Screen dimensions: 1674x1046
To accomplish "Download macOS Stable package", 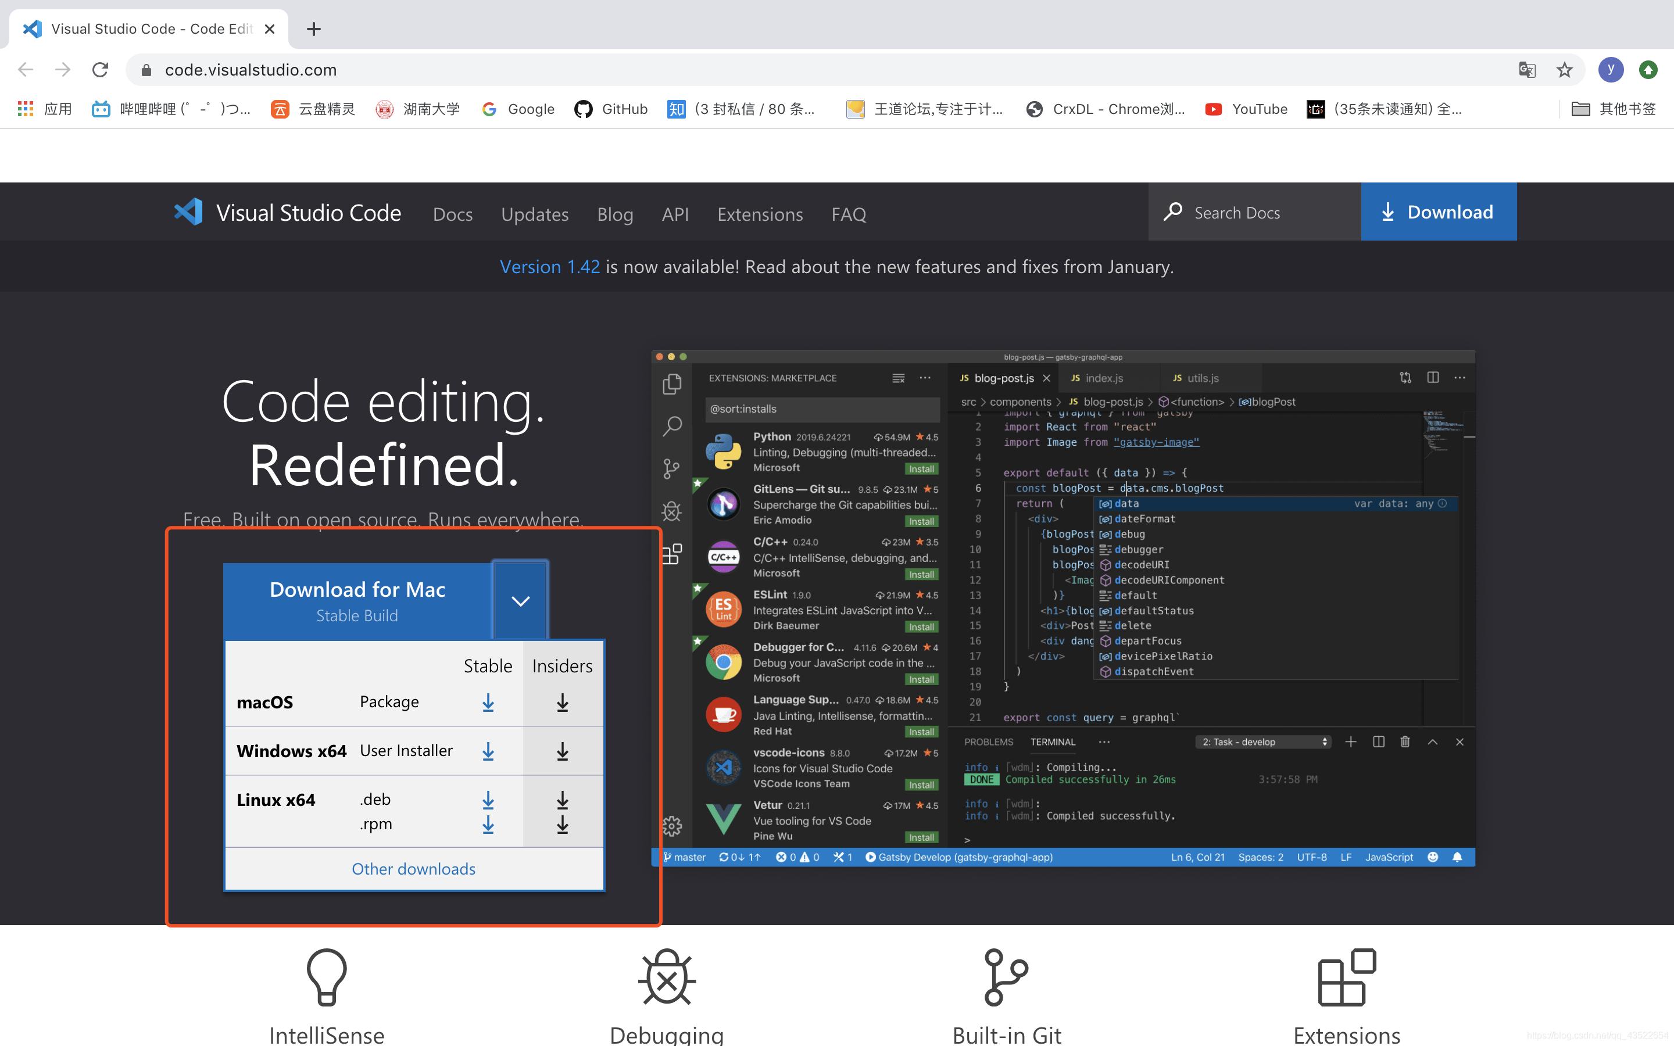I will (488, 702).
